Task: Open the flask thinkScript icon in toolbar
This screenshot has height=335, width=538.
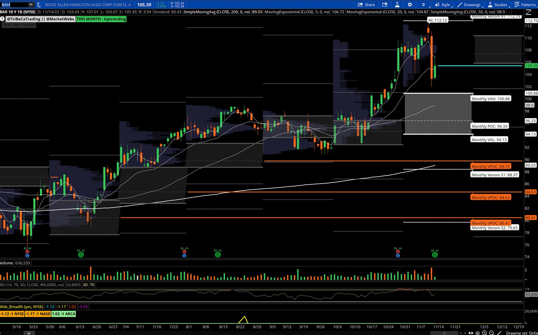Action: click(x=397, y=5)
